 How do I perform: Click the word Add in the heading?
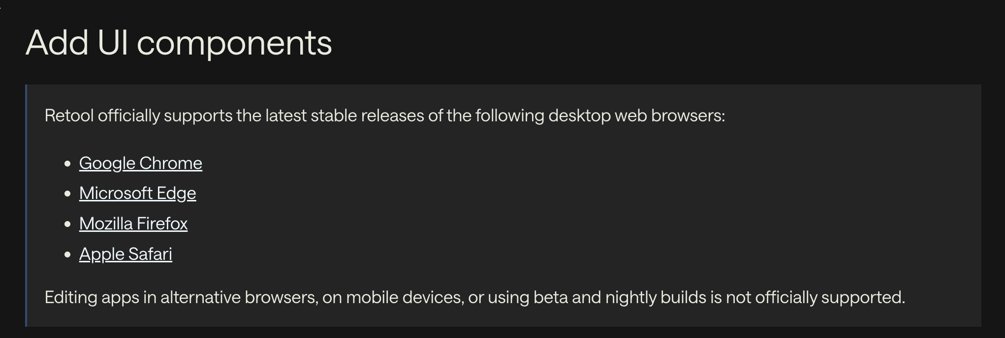(x=57, y=43)
